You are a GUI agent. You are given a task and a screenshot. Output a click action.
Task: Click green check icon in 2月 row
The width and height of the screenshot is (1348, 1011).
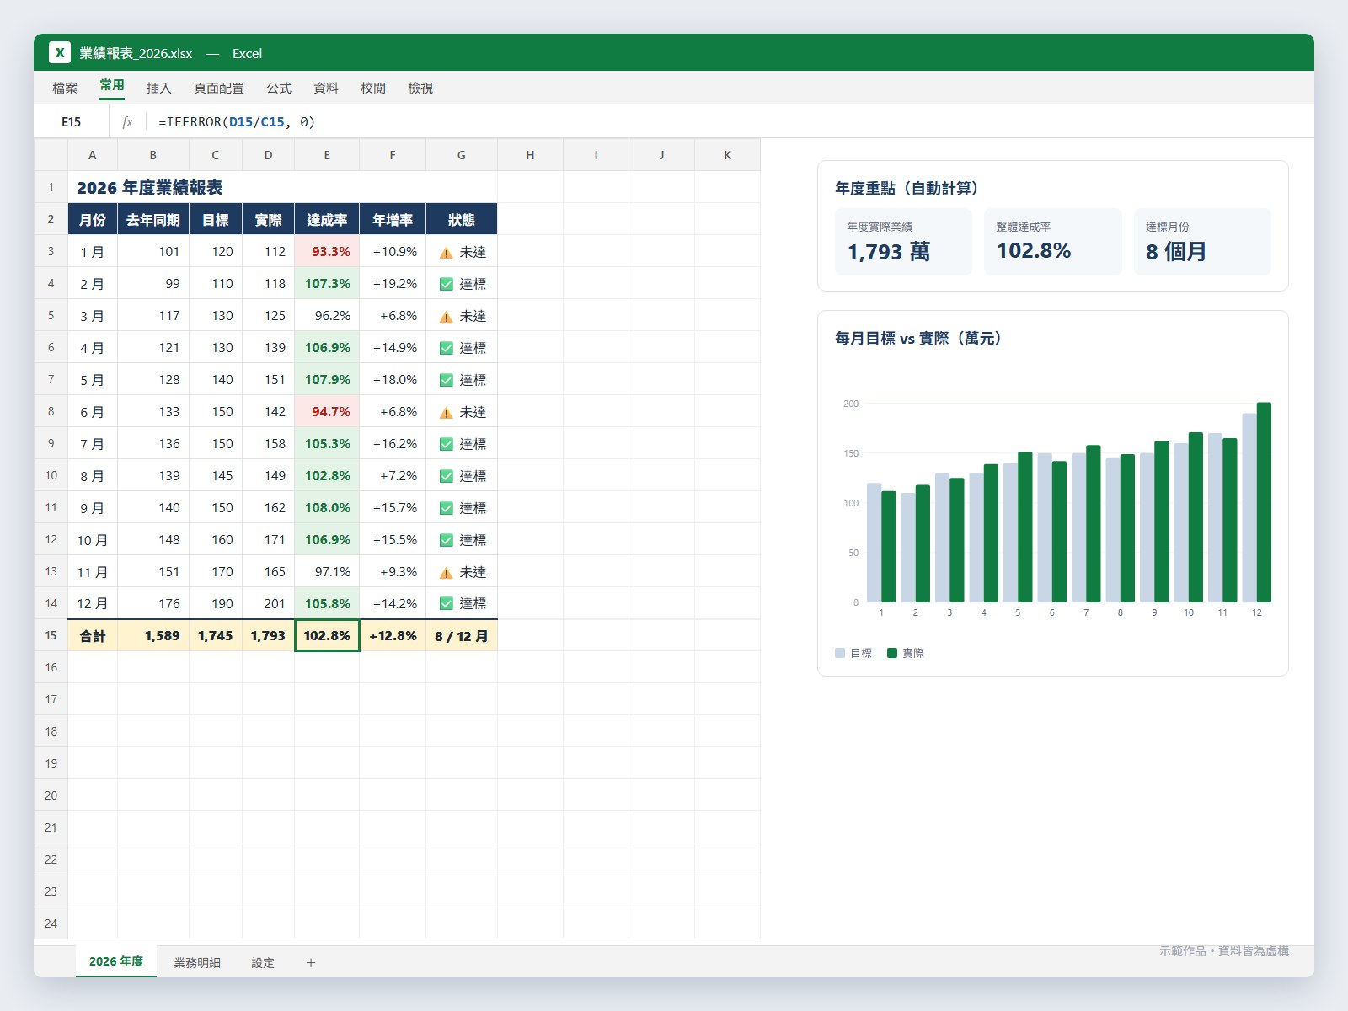pyautogui.click(x=447, y=284)
